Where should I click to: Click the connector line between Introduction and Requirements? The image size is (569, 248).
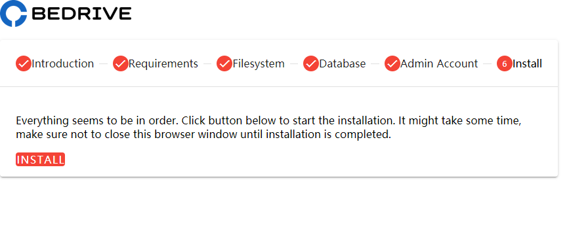tap(104, 63)
